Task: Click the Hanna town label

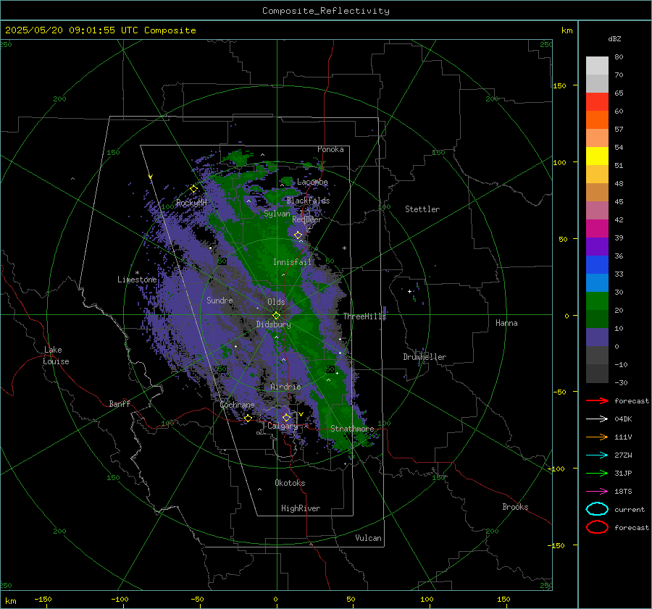Action: (x=506, y=323)
